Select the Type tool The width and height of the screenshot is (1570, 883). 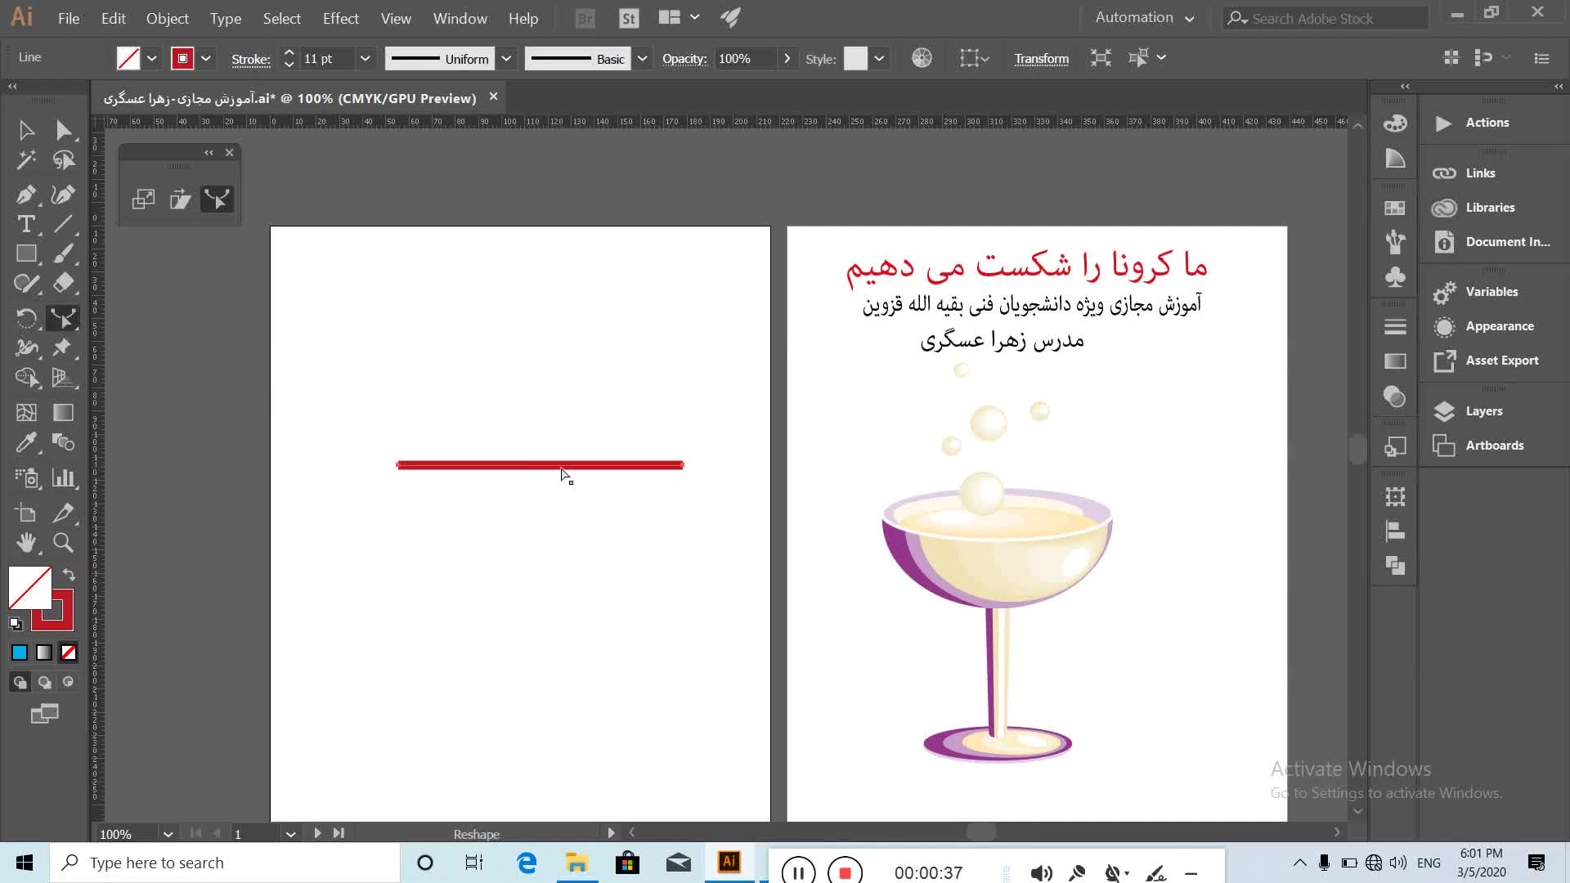point(25,224)
